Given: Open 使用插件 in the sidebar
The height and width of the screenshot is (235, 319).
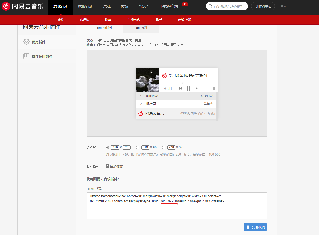Looking at the screenshot, I should 47,42.
